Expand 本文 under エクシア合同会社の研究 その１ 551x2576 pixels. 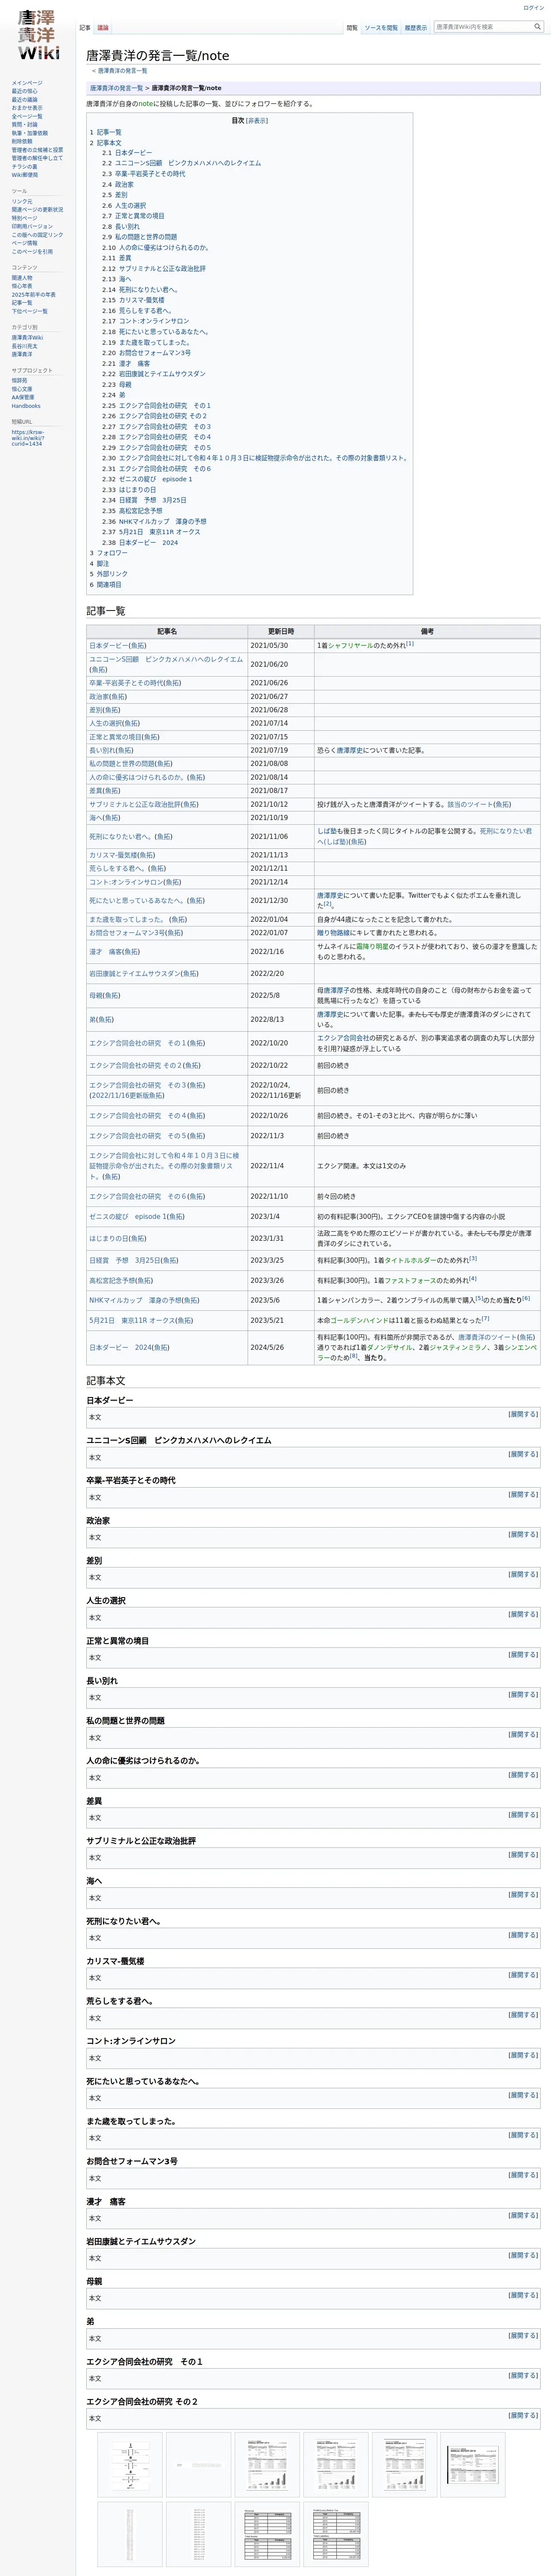point(523,2375)
